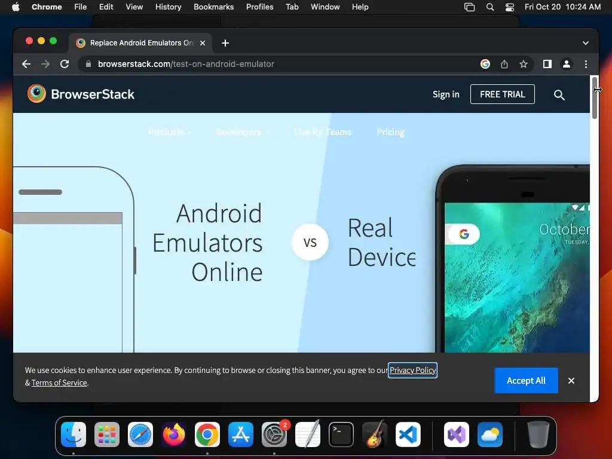612x459 pixels.
Task: Click the lock icon in the address bar
Action: tap(88, 64)
